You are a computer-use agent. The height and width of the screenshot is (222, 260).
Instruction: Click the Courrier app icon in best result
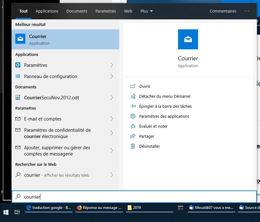(x=20, y=39)
